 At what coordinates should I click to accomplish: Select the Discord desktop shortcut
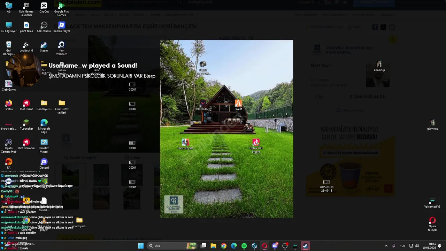(x=44, y=164)
